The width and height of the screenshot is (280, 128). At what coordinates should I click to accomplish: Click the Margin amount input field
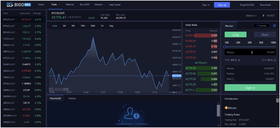tap(250, 52)
